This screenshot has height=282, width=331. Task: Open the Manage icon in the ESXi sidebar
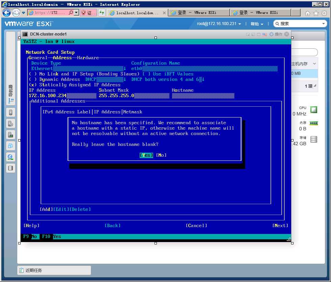(x=10, y=124)
